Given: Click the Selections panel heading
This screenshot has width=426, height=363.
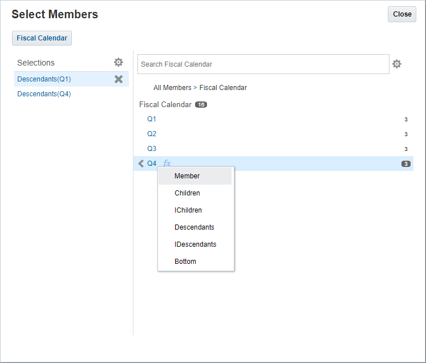Looking at the screenshot, I should tap(36, 63).
